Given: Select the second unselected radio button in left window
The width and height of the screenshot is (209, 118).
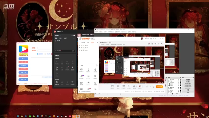Looking at the screenshot, I should [x=45, y=54].
